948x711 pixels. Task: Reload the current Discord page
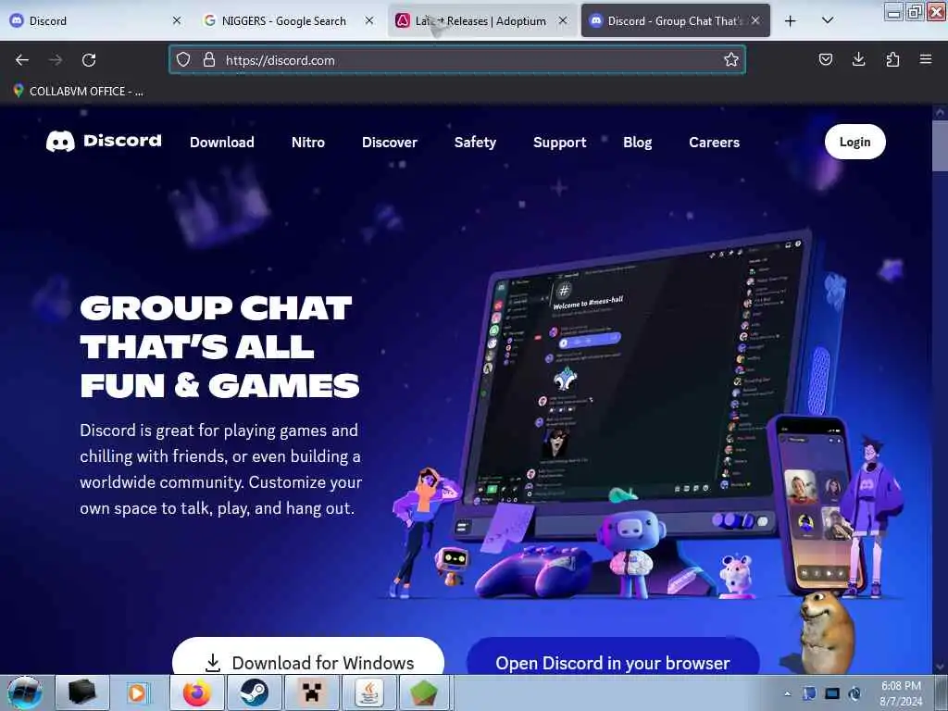click(89, 60)
